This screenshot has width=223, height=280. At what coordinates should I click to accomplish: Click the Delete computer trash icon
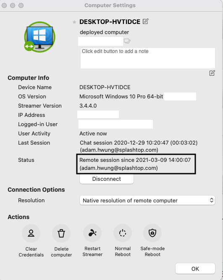pyautogui.click(x=61, y=233)
